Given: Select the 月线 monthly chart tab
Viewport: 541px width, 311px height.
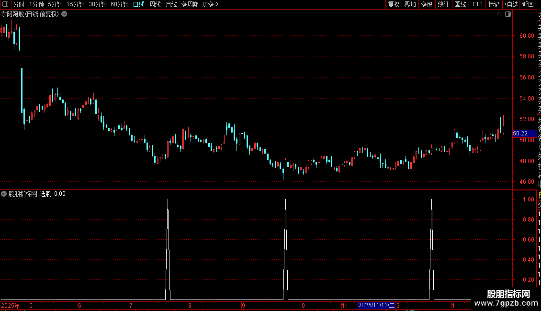Looking at the screenshot, I should (171, 4).
